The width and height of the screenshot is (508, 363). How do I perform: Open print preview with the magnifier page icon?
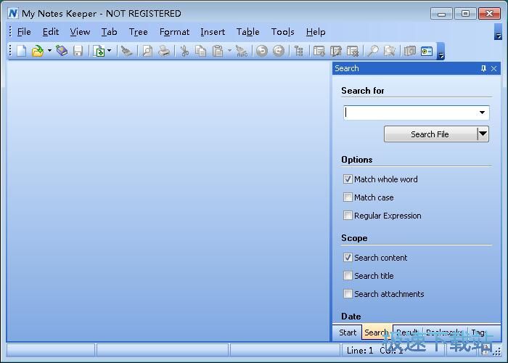point(147,51)
